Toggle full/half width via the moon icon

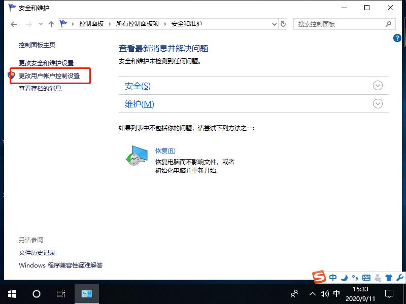[x=345, y=278]
